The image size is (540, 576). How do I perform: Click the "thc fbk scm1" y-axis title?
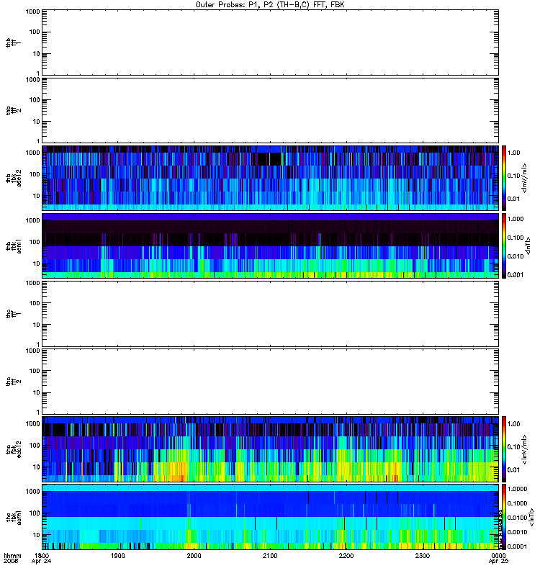click(13, 517)
